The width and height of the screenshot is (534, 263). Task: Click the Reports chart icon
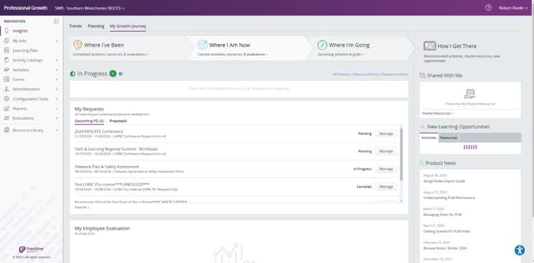click(7, 109)
